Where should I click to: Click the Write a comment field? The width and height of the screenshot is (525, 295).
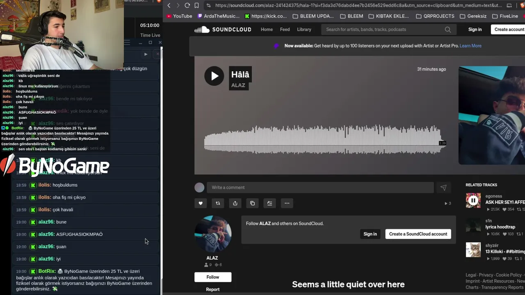320,188
